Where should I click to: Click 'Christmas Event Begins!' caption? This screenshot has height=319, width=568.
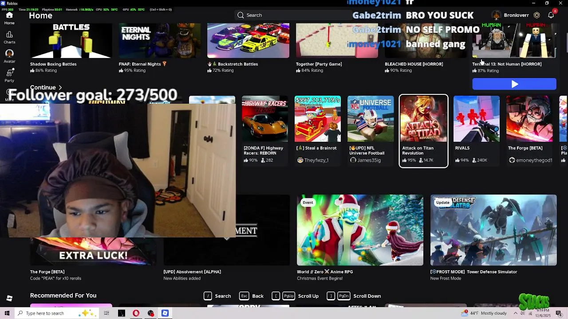[319, 279]
